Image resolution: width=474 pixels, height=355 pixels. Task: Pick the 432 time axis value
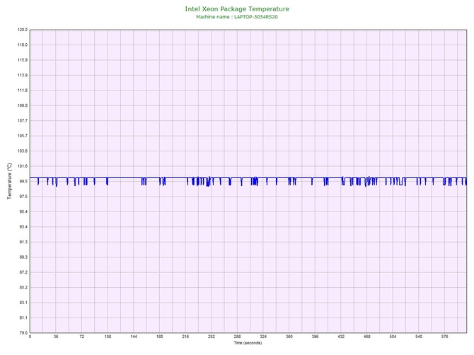click(x=341, y=337)
